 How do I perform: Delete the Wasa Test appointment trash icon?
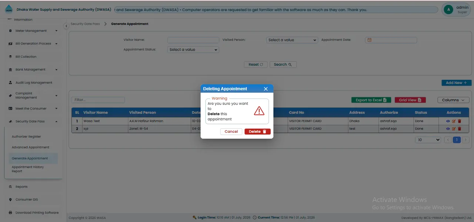[x=460, y=121]
